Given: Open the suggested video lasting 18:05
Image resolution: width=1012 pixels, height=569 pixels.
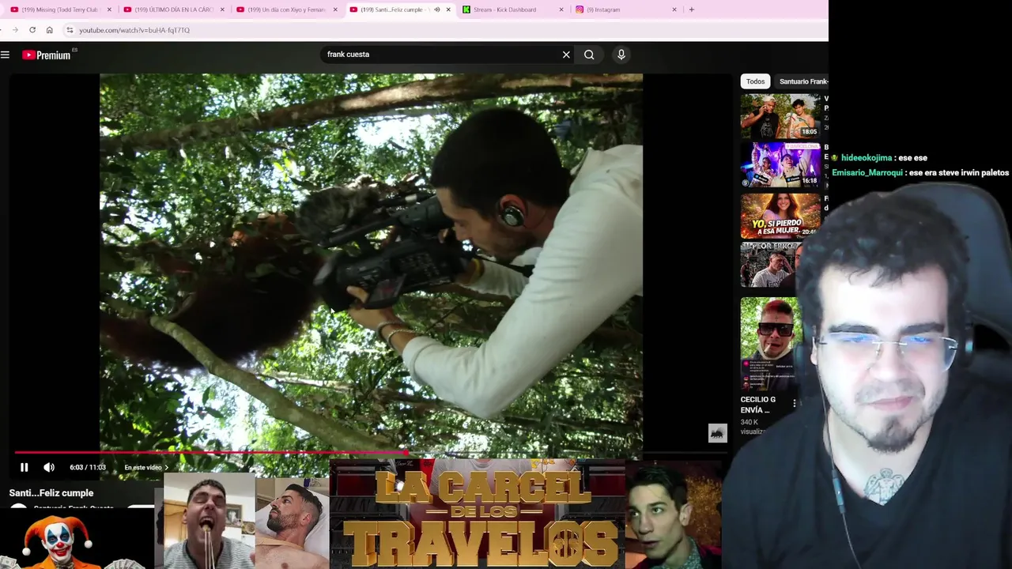Looking at the screenshot, I should [x=780, y=116].
